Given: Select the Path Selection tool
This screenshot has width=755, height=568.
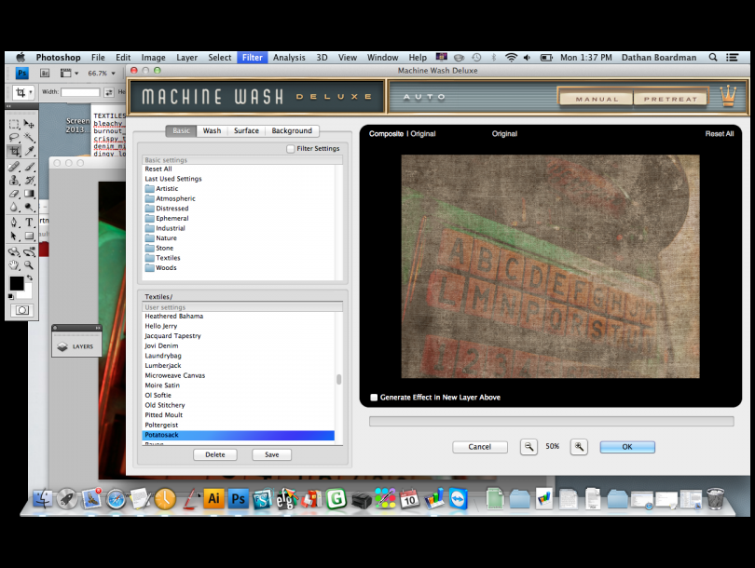Looking at the screenshot, I should click(x=14, y=237).
